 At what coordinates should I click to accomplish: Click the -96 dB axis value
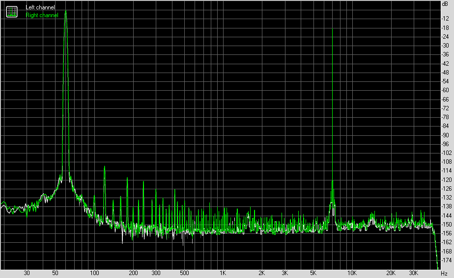[x=445, y=144]
